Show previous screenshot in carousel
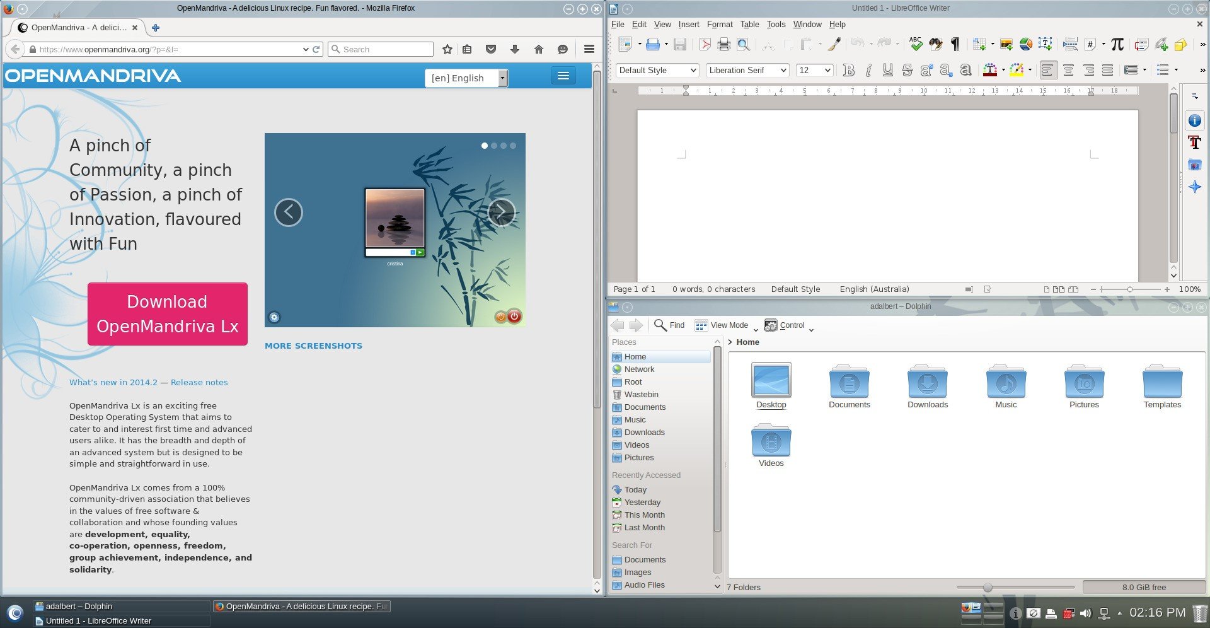Image resolution: width=1210 pixels, height=628 pixels. tap(289, 212)
